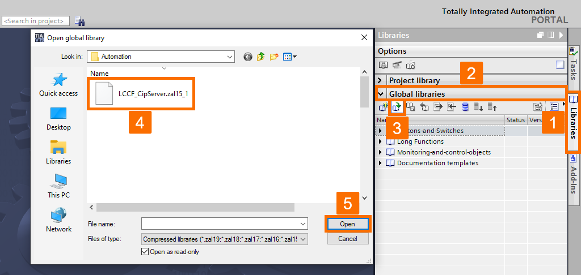Click the Open button in the dialog

[347, 224]
